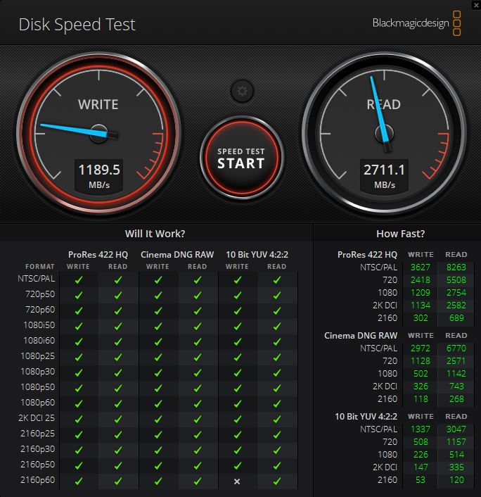The image size is (481, 497).
Task: Click 10 Bit YUV 2K DCI read value 335
Action: pos(456,467)
